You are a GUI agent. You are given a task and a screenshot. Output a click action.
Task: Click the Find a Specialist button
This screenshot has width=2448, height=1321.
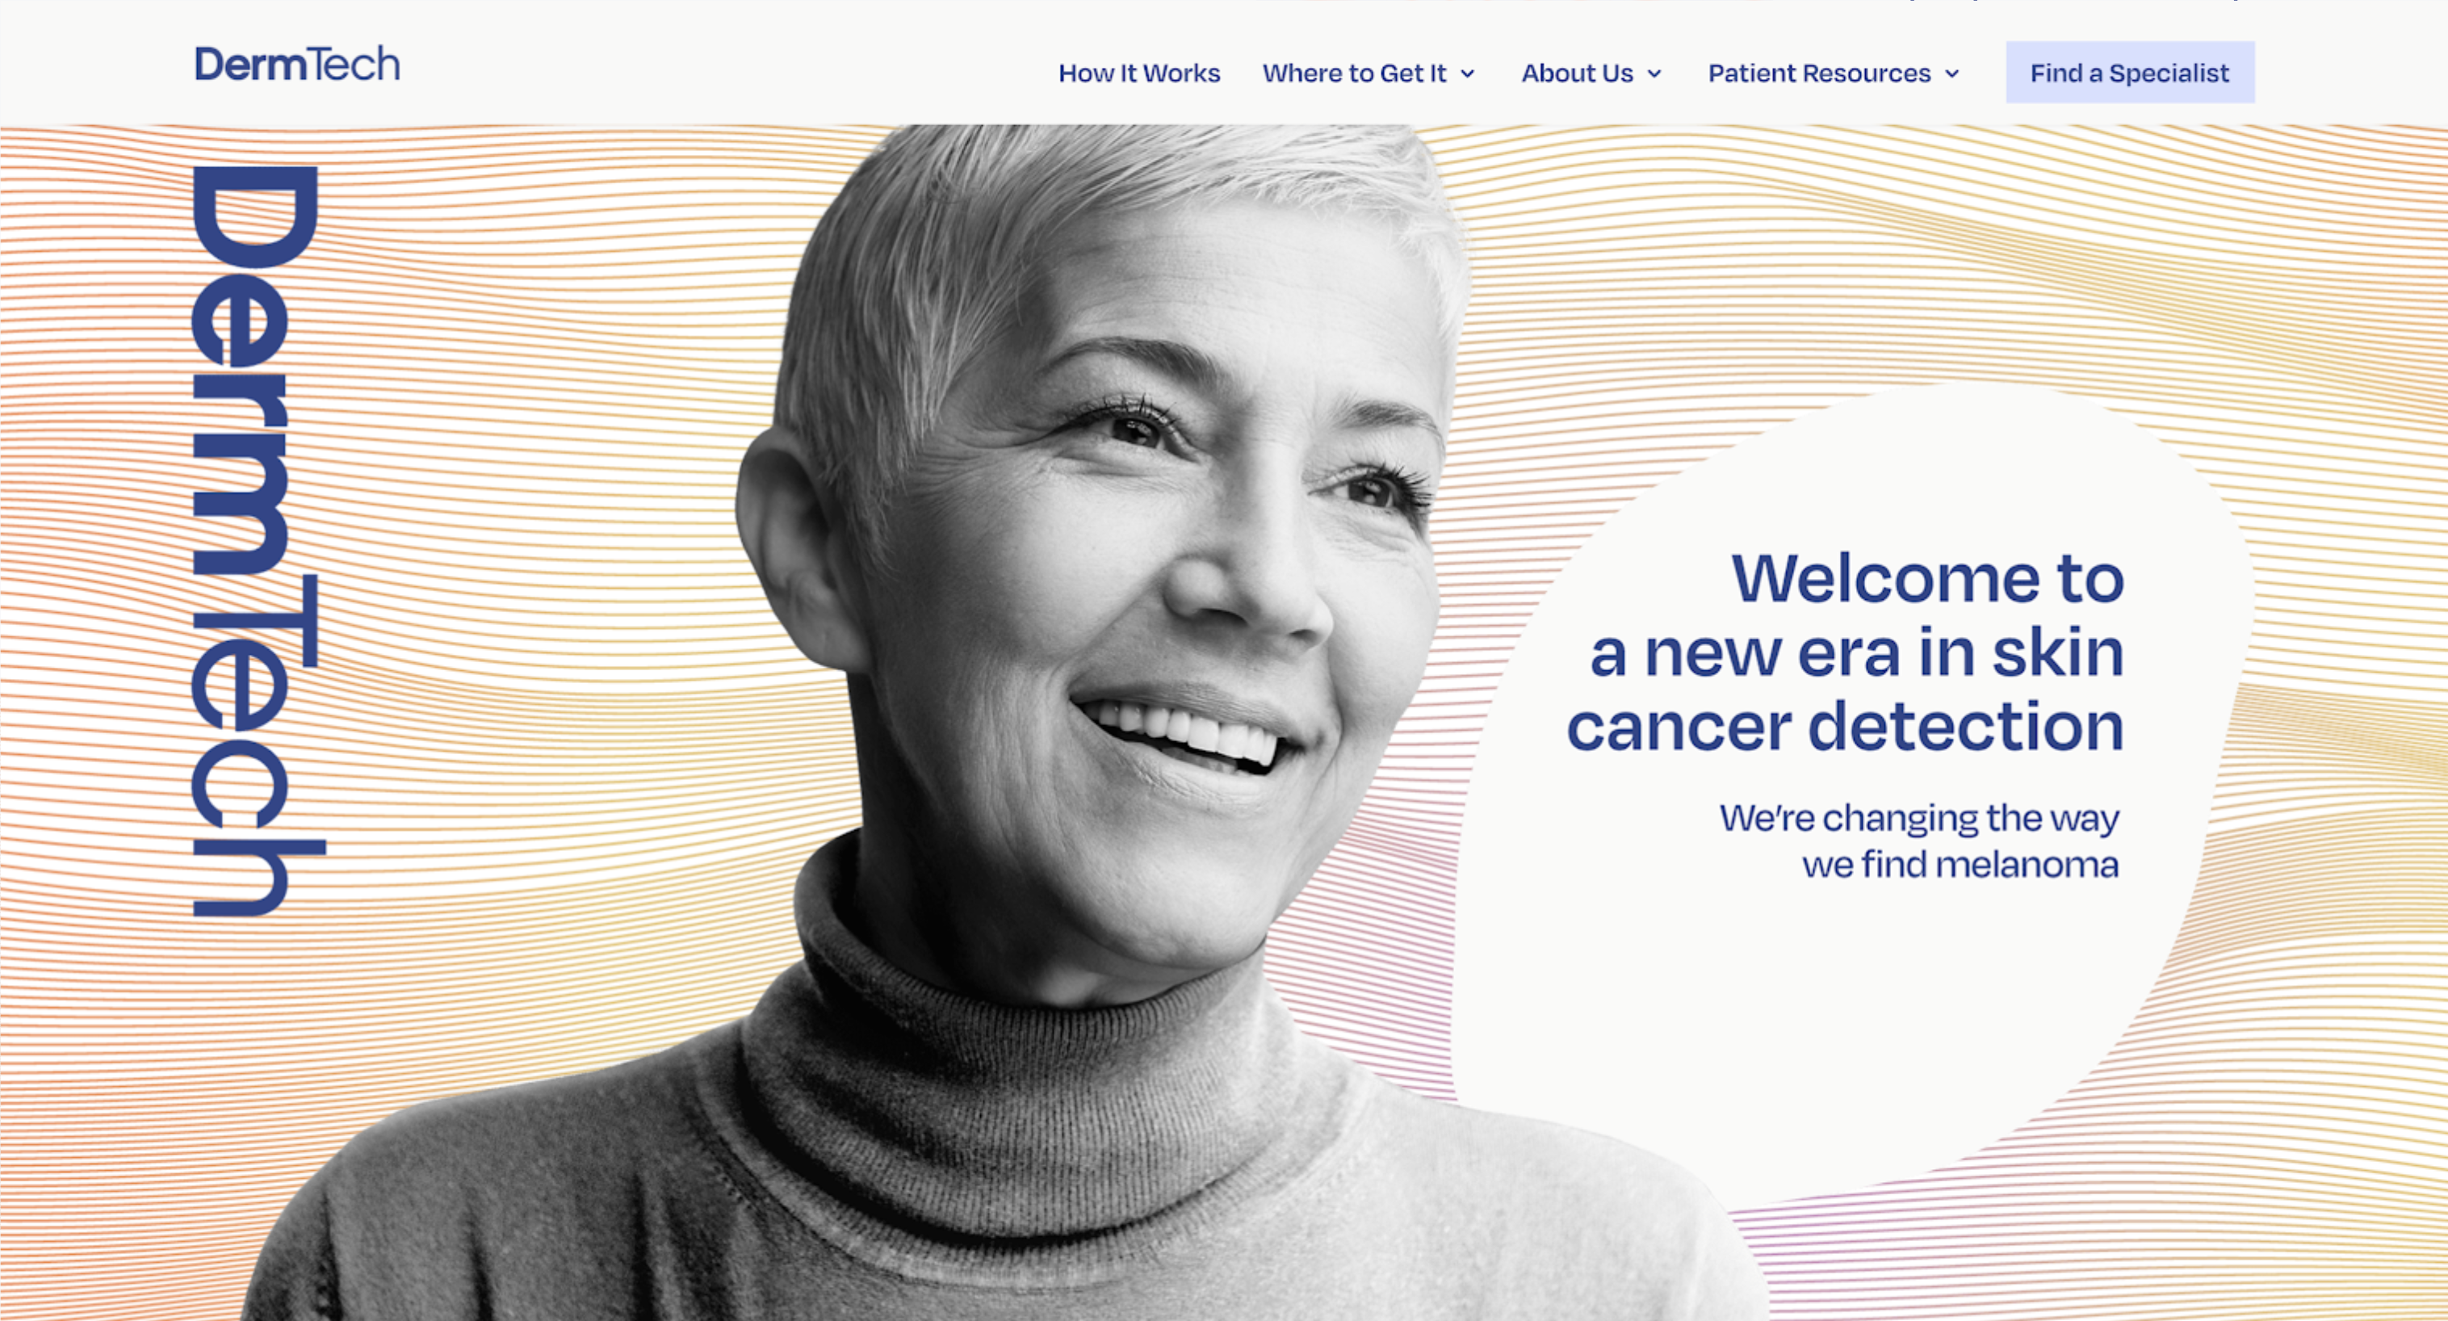pos(2130,72)
